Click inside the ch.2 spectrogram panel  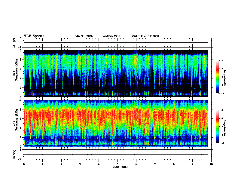point(116,123)
